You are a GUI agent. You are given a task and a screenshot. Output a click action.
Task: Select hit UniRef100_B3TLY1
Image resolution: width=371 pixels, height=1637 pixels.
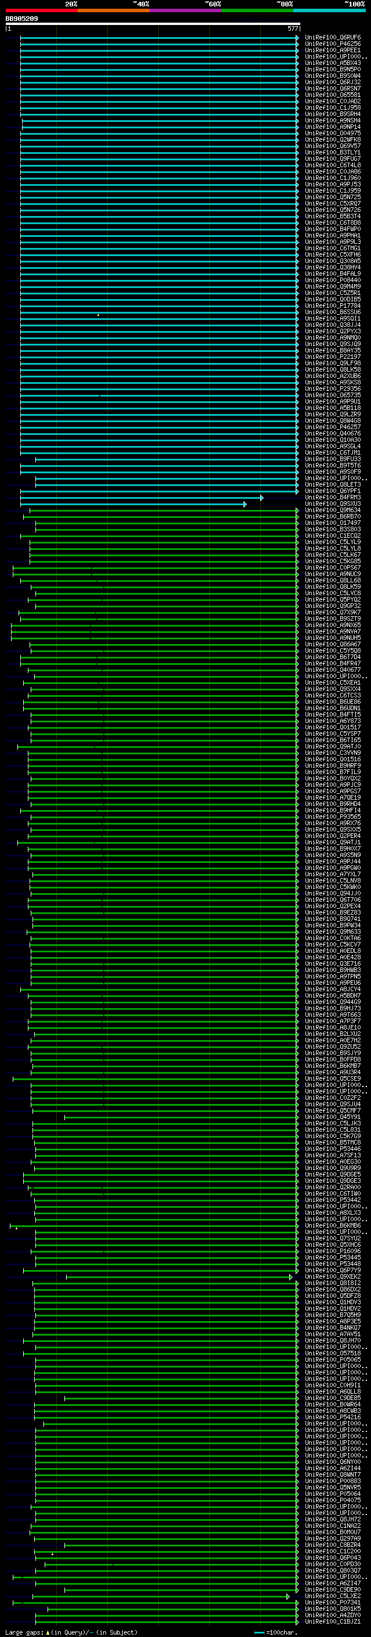333,153
